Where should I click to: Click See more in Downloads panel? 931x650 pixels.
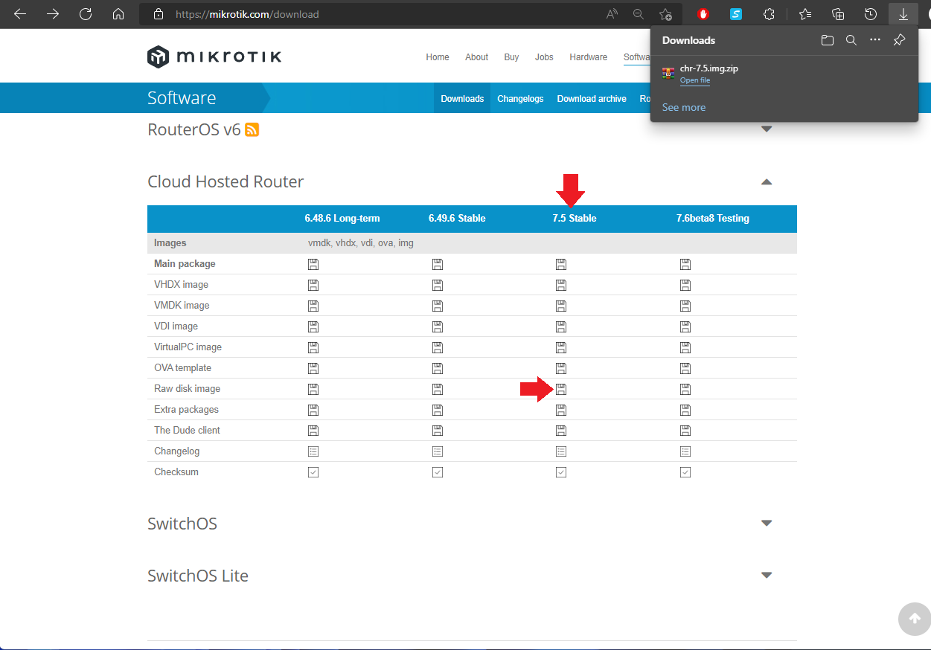coord(683,107)
